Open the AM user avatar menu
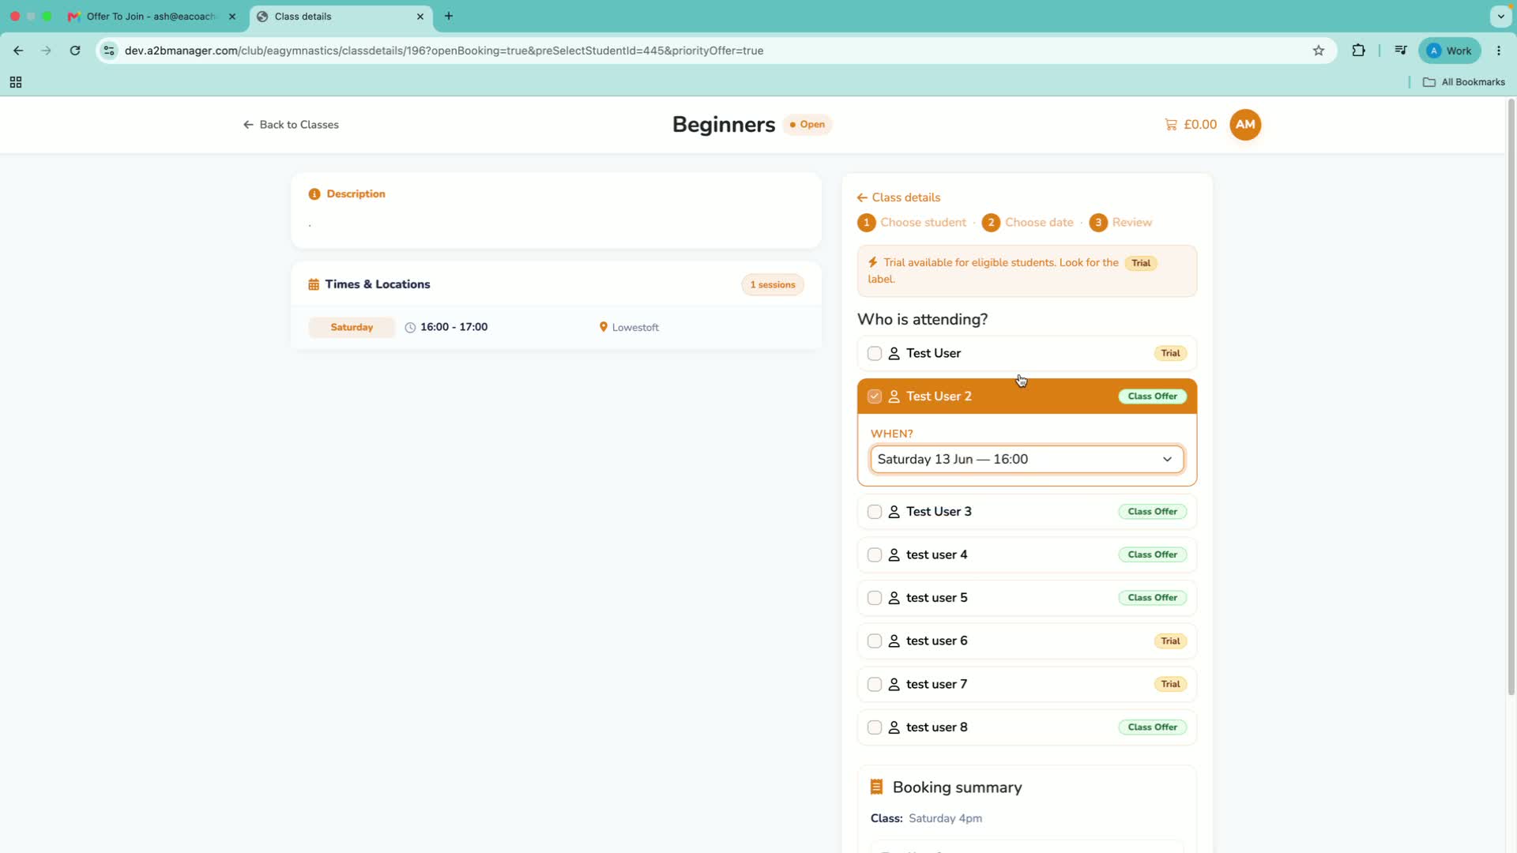The height and width of the screenshot is (853, 1517). 1245,125
